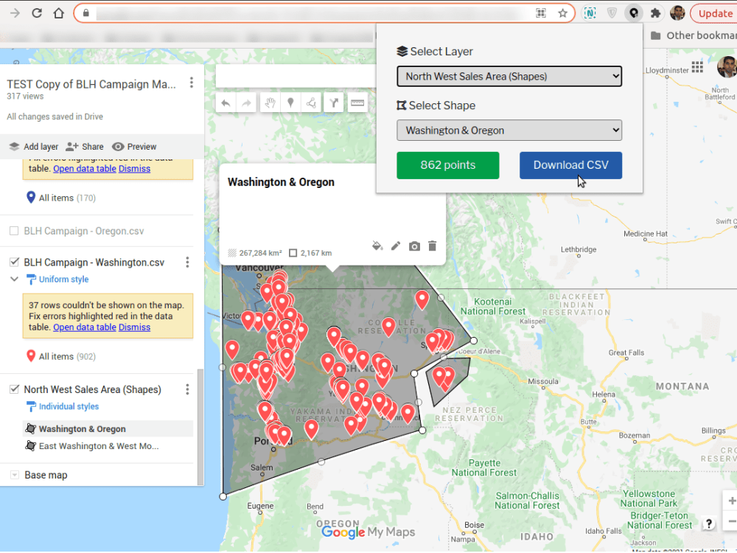The image size is (737, 553).
Task: Open the Google apps grid icon
Action: point(697,67)
